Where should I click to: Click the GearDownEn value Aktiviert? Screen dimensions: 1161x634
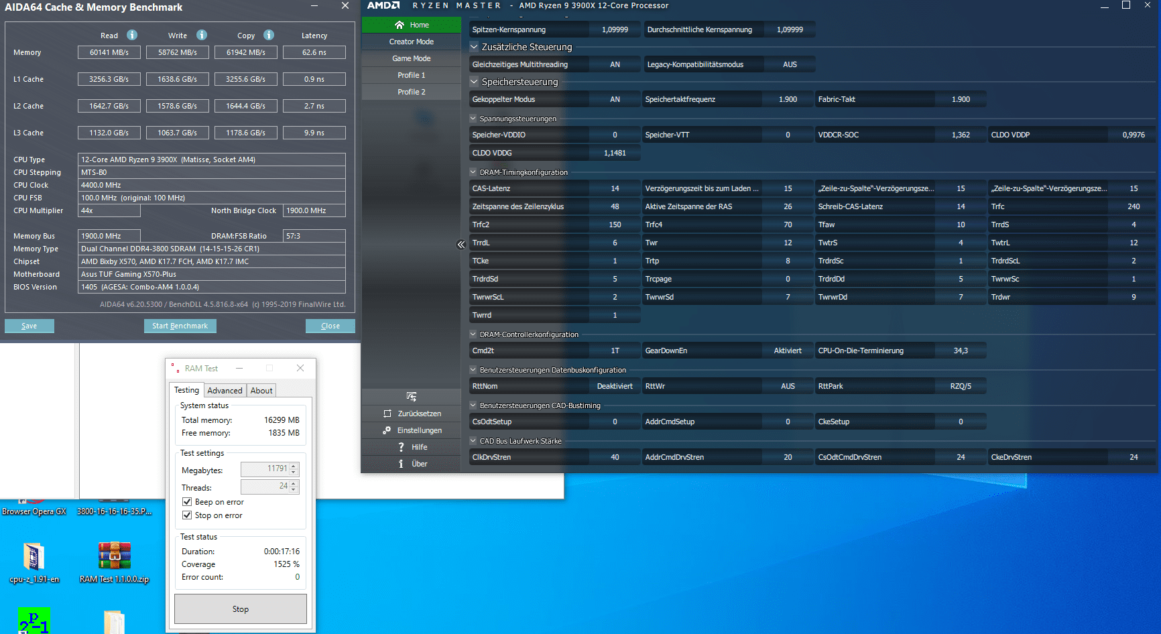tap(788, 351)
